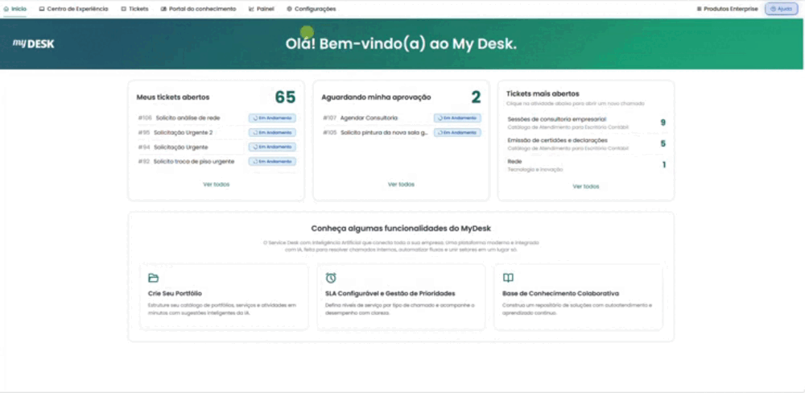Click the alarm clock icon above SLA Configurável
The height and width of the screenshot is (393, 805).
click(331, 278)
